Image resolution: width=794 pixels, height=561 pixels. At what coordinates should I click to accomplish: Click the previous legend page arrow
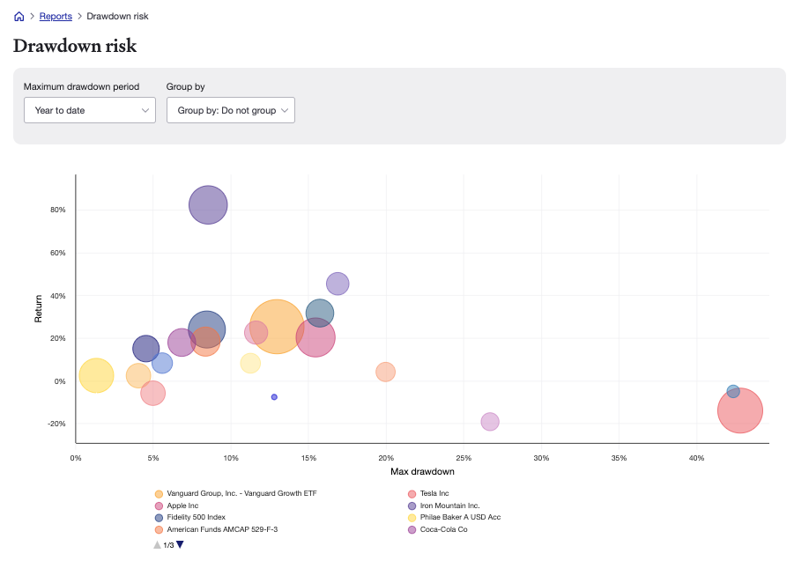155,544
